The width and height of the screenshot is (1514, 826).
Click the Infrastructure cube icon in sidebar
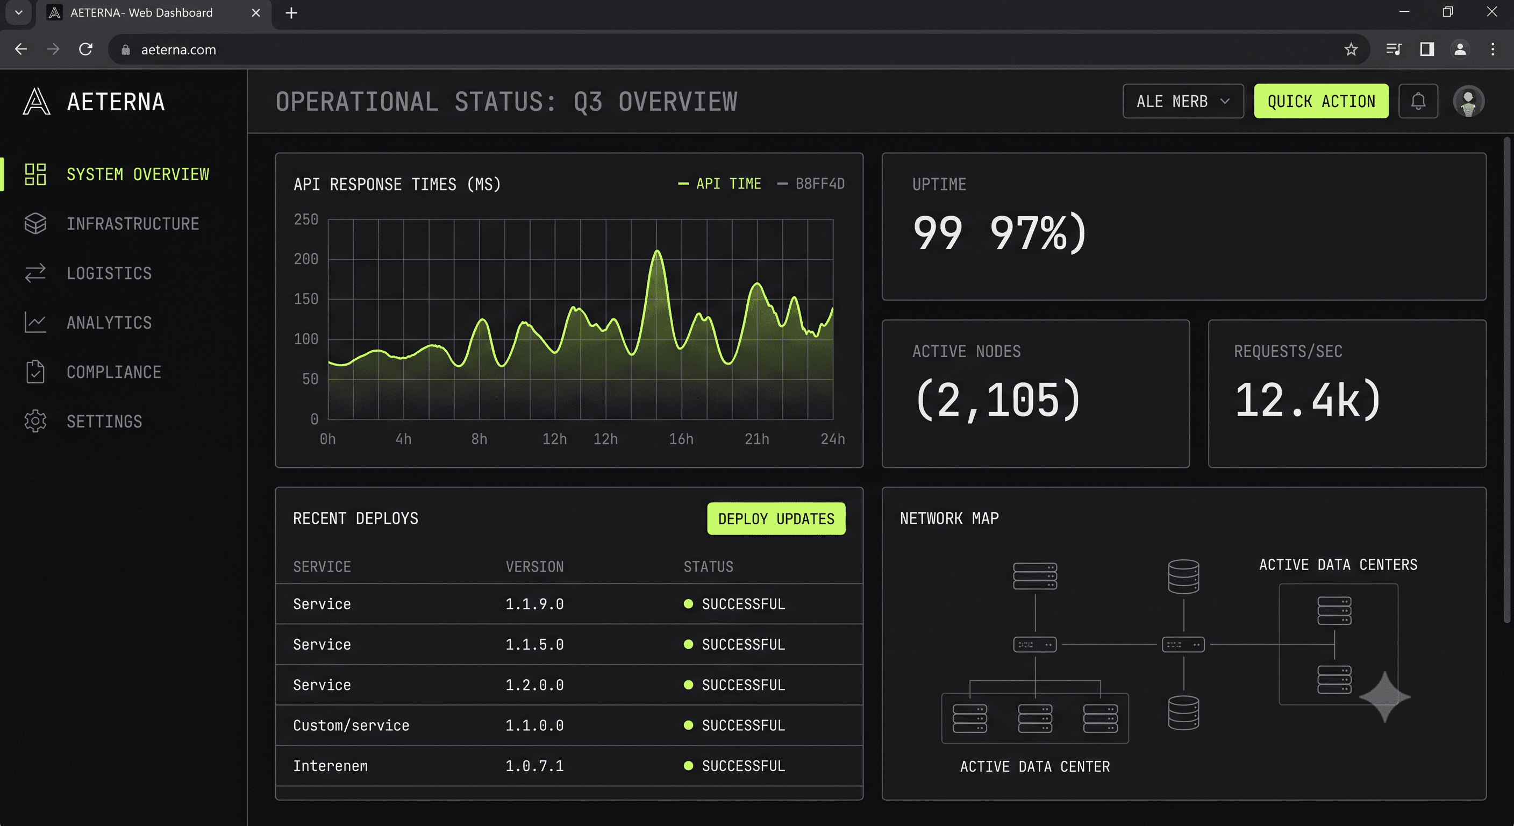[35, 223]
